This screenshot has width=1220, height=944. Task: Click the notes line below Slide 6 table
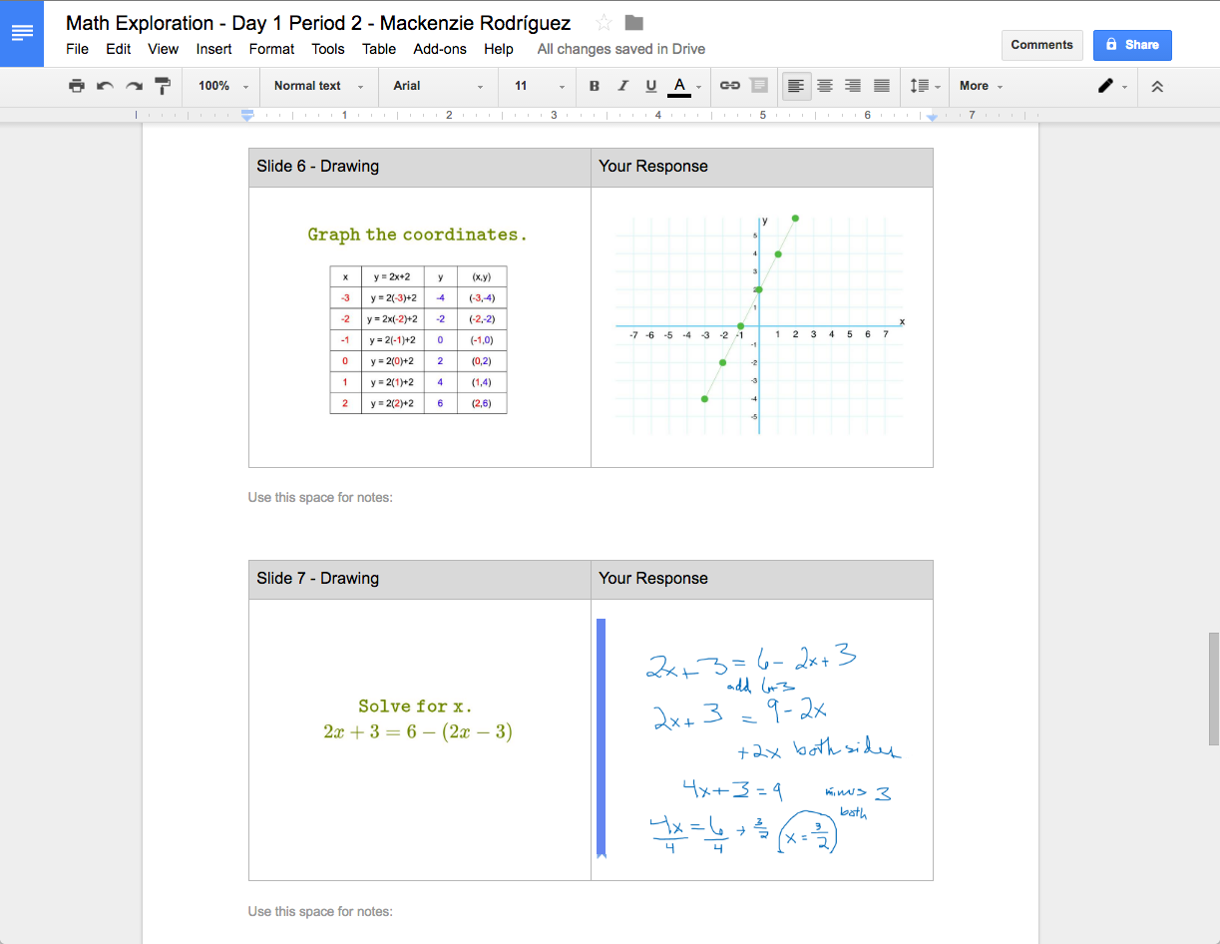point(320,497)
